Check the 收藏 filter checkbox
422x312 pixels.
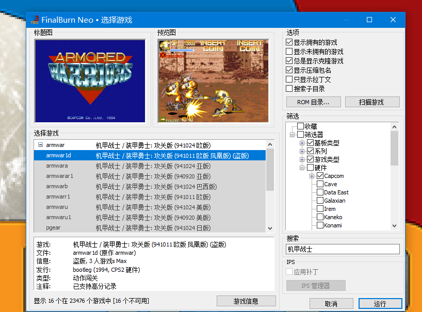click(301, 126)
